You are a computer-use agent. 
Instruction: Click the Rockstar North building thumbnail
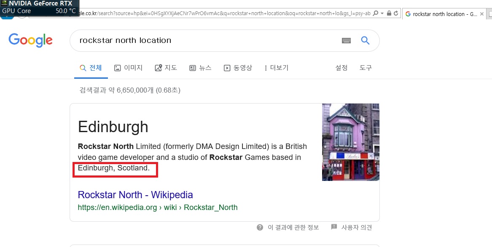(x=350, y=142)
